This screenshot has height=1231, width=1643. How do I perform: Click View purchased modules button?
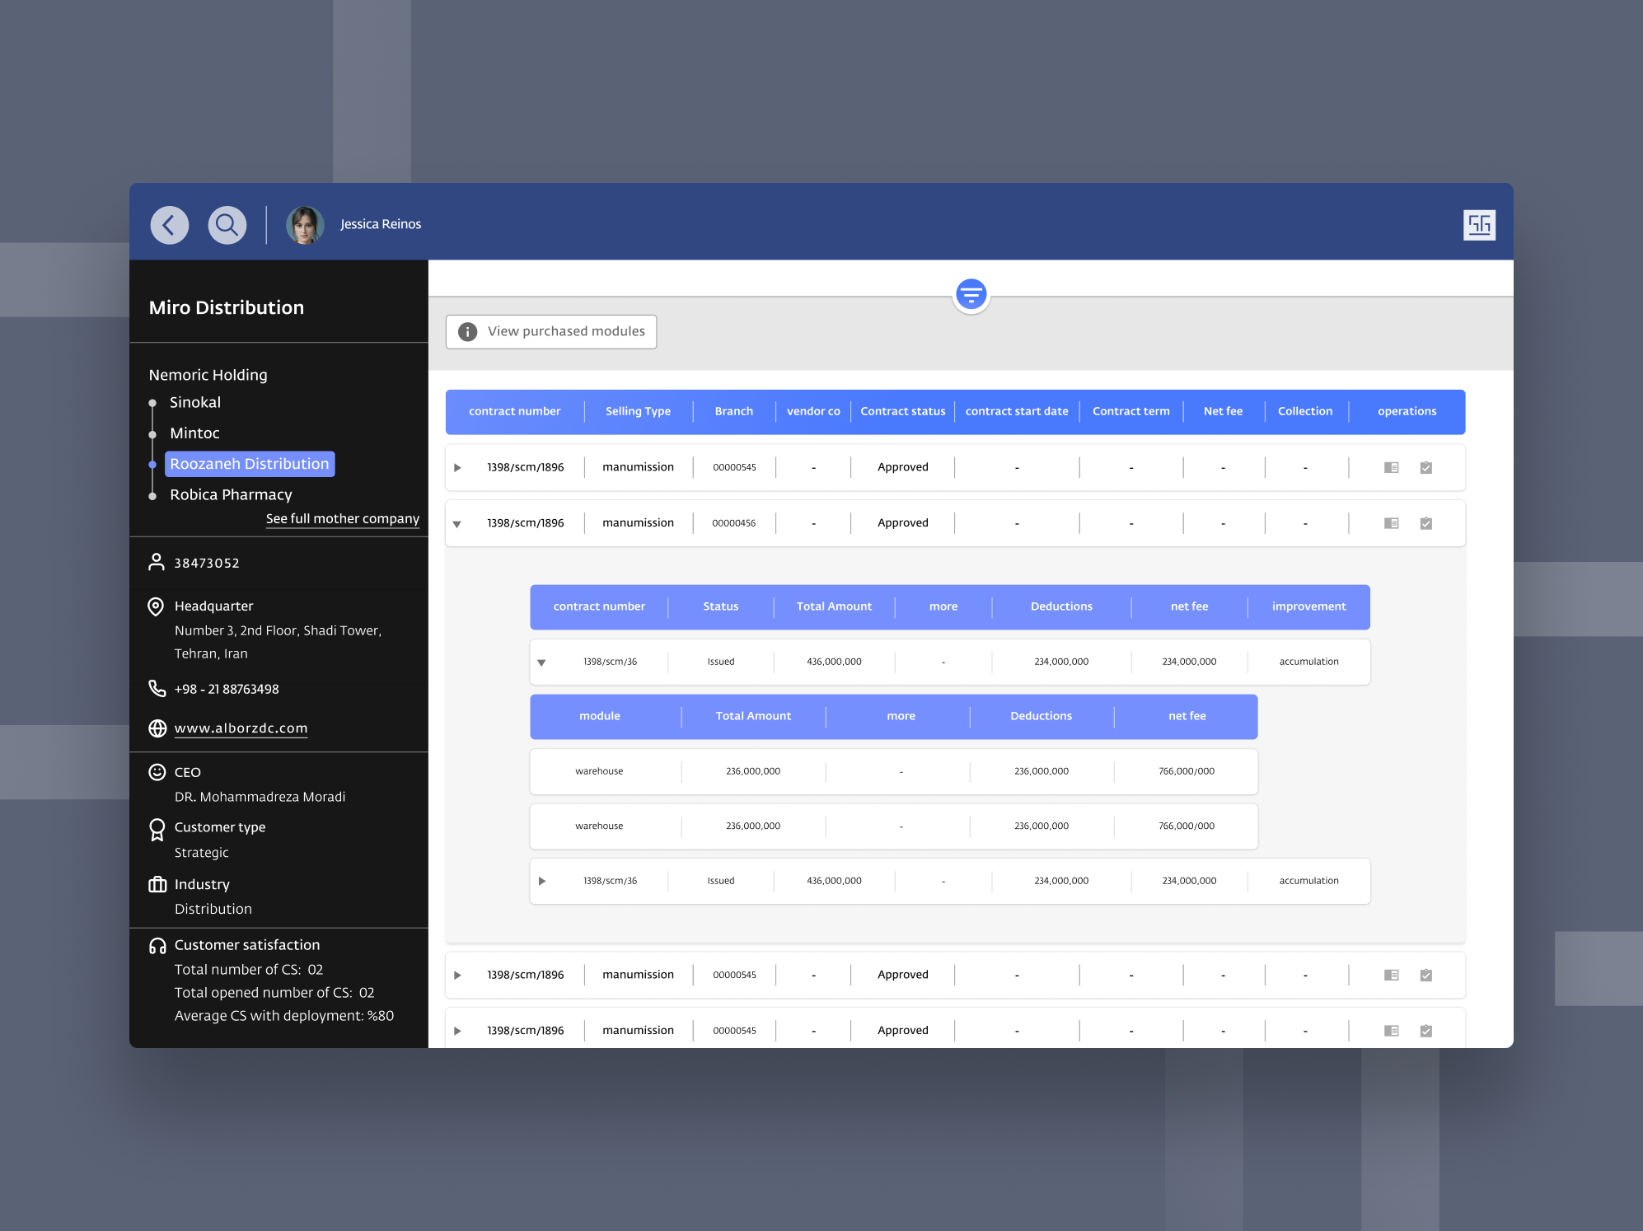pyautogui.click(x=550, y=331)
